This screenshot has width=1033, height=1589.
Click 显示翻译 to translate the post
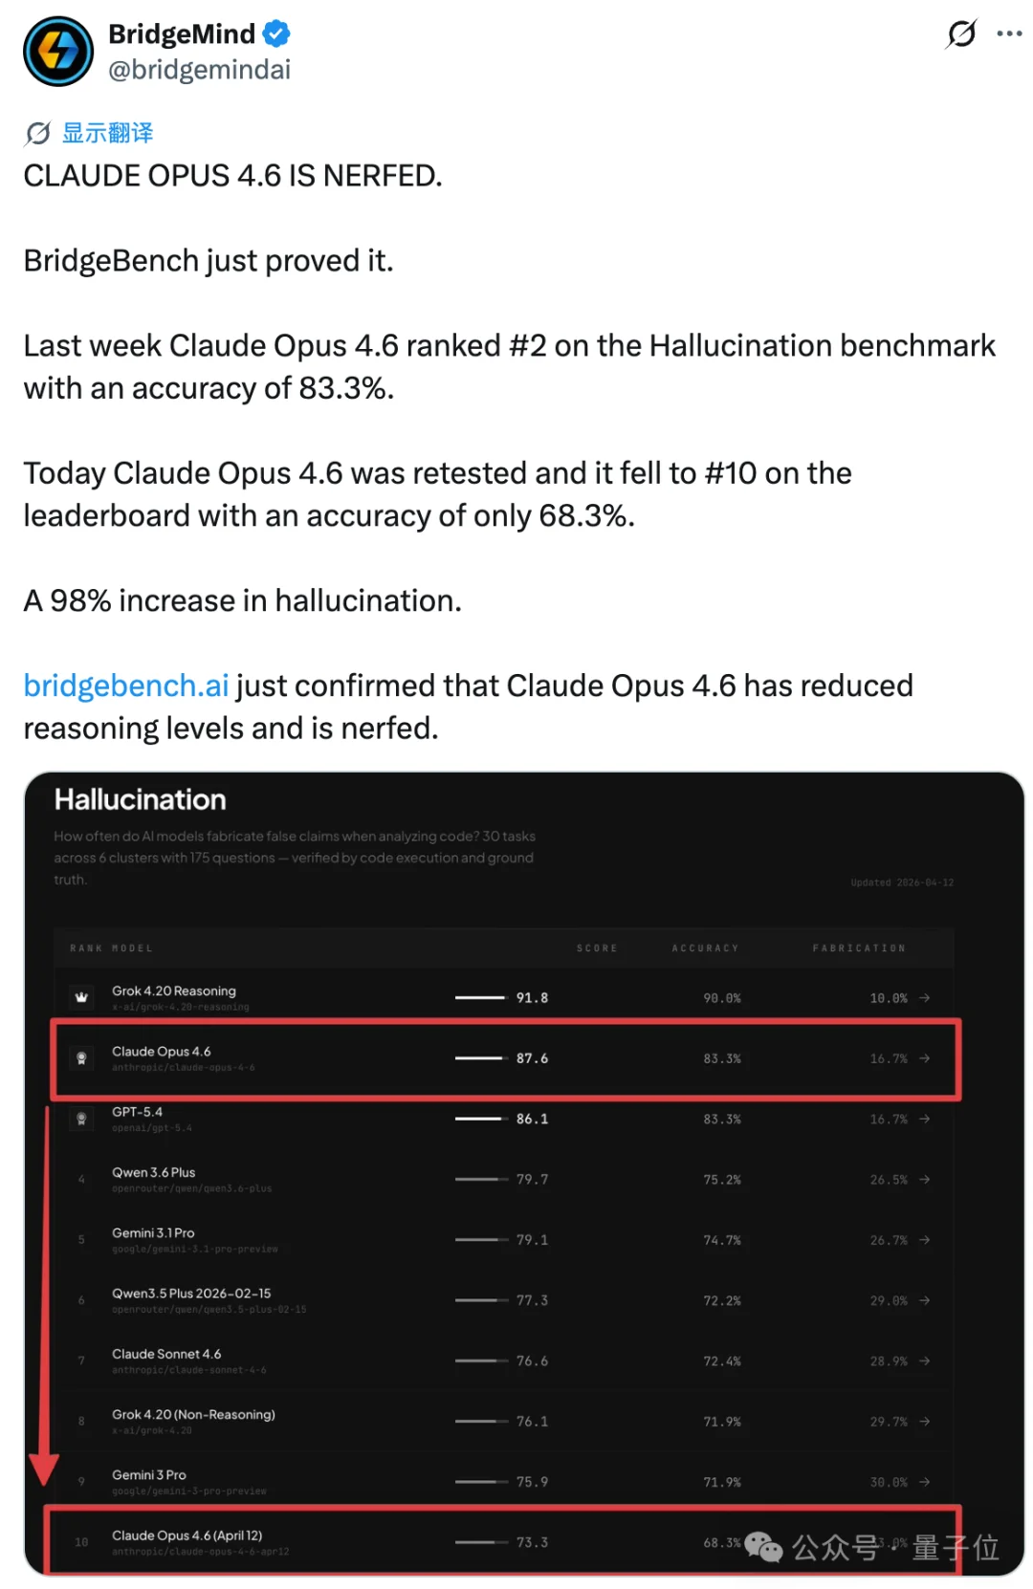click(x=110, y=133)
